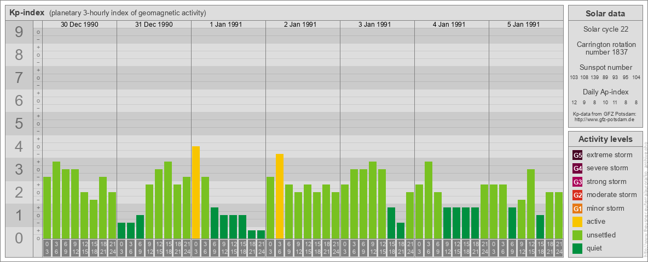Click the G4 severe storm badge

(x=578, y=169)
